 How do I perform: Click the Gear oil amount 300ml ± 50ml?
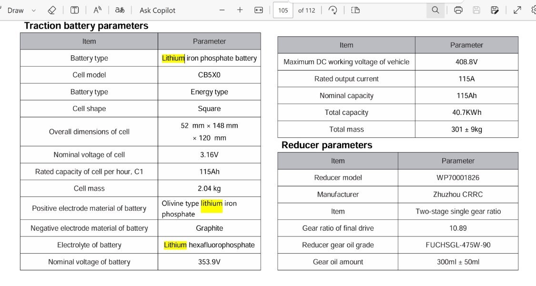[x=458, y=262]
